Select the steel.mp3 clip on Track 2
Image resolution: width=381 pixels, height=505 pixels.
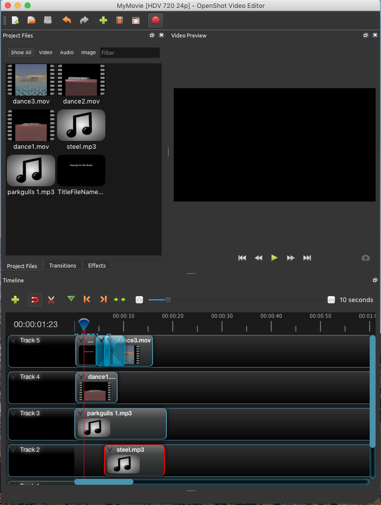134,460
